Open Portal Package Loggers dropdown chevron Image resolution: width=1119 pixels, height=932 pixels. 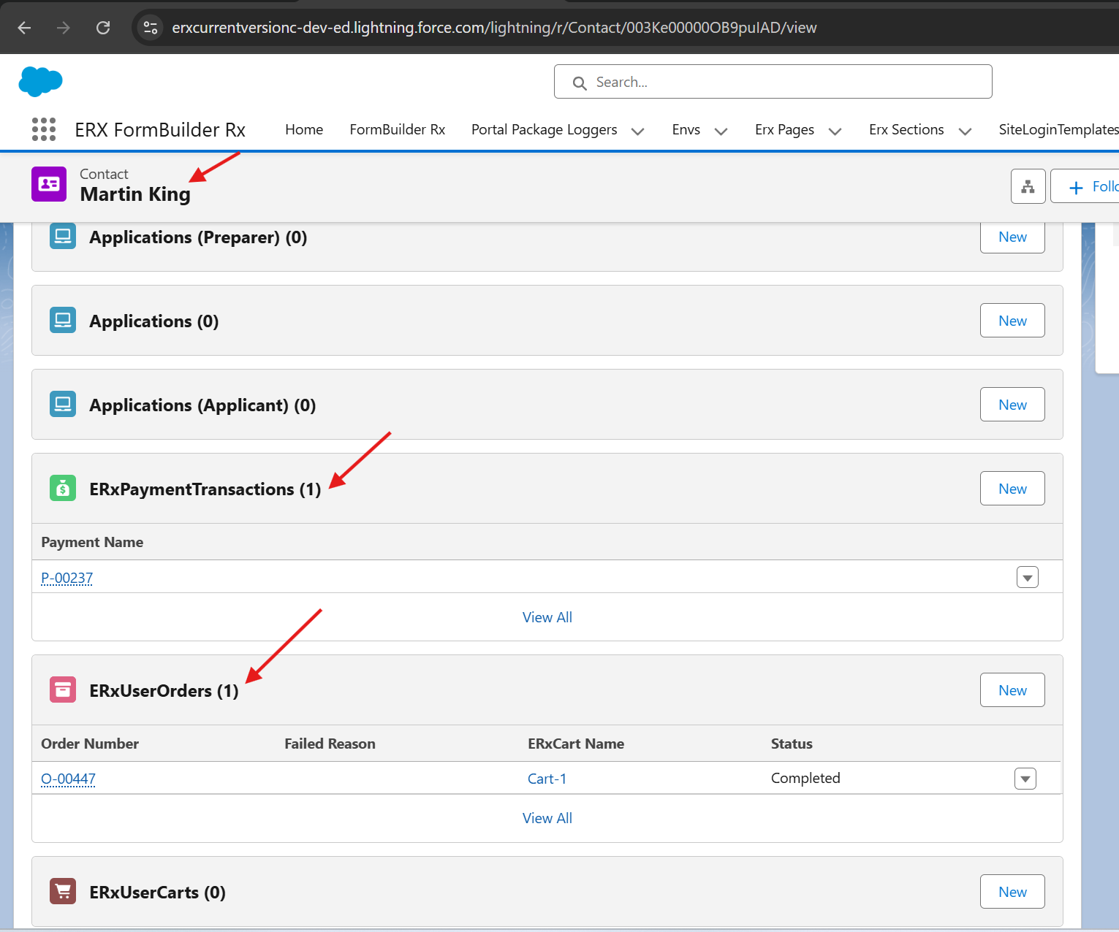click(x=637, y=131)
